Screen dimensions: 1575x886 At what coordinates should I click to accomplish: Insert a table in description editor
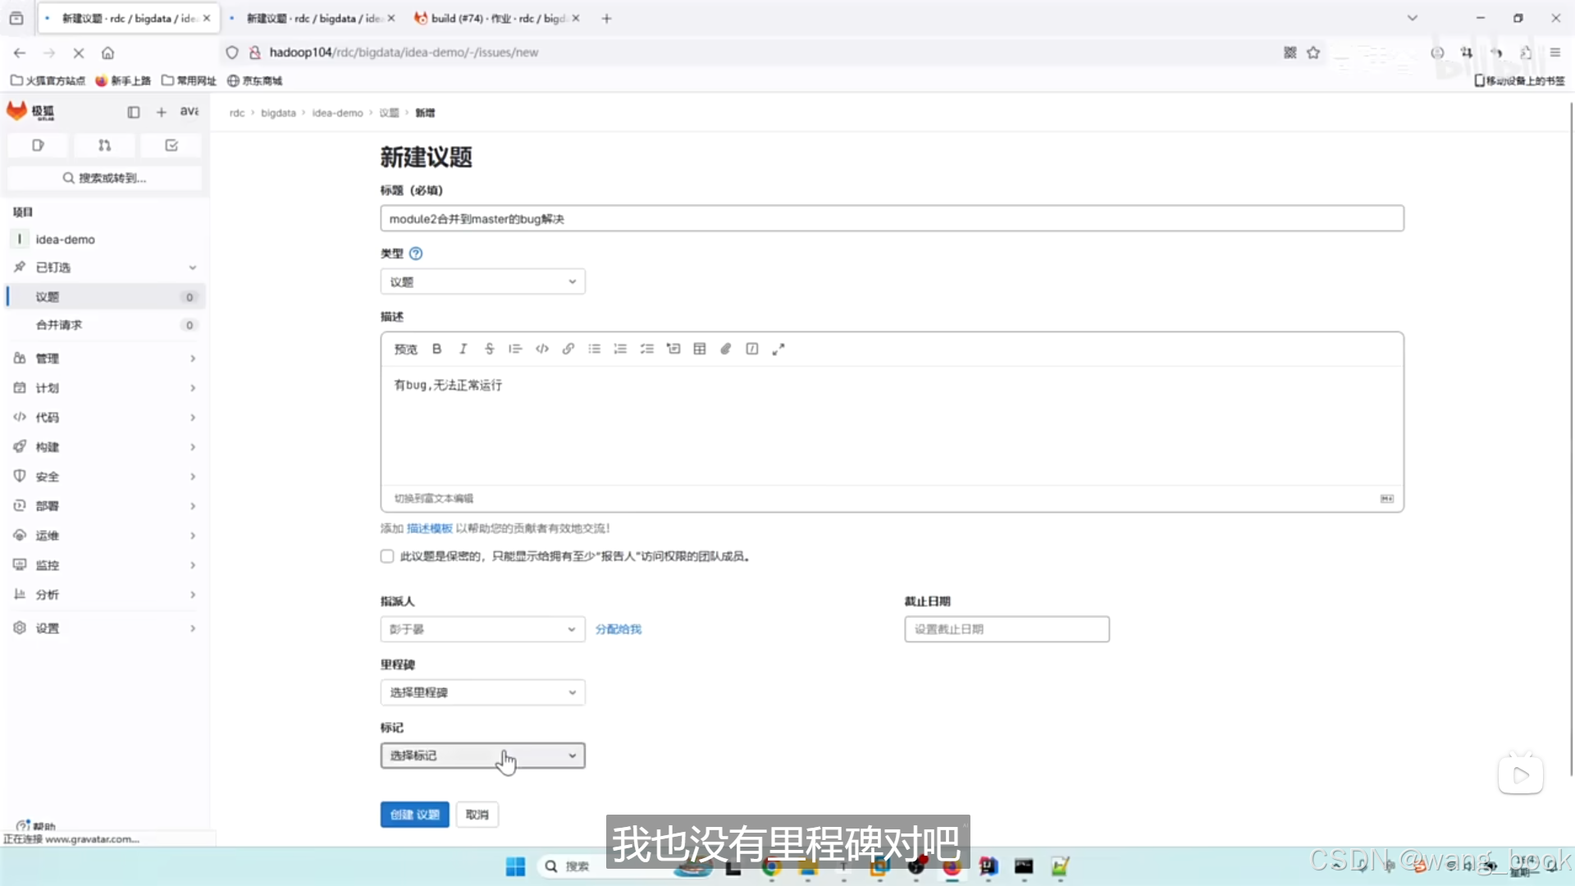[x=700, y=349]
